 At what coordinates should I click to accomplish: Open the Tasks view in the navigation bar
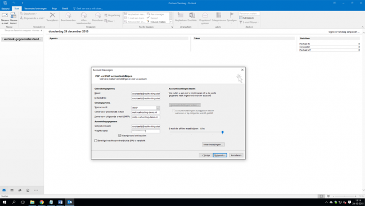[28, 190]
